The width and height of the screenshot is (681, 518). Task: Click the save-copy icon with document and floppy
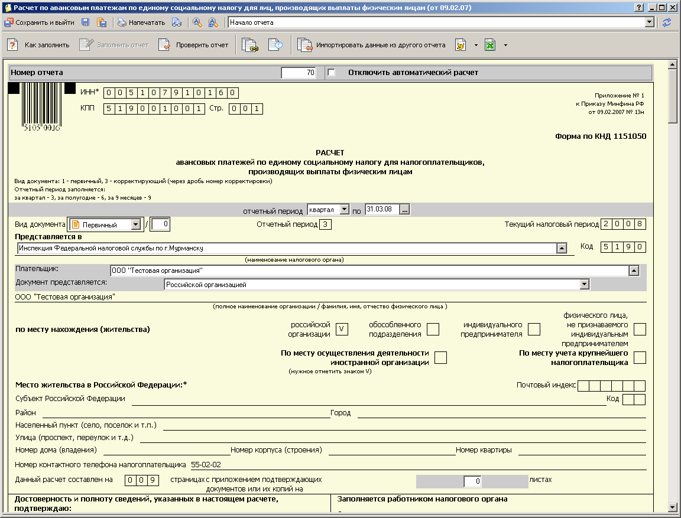(x=102, y=22)
